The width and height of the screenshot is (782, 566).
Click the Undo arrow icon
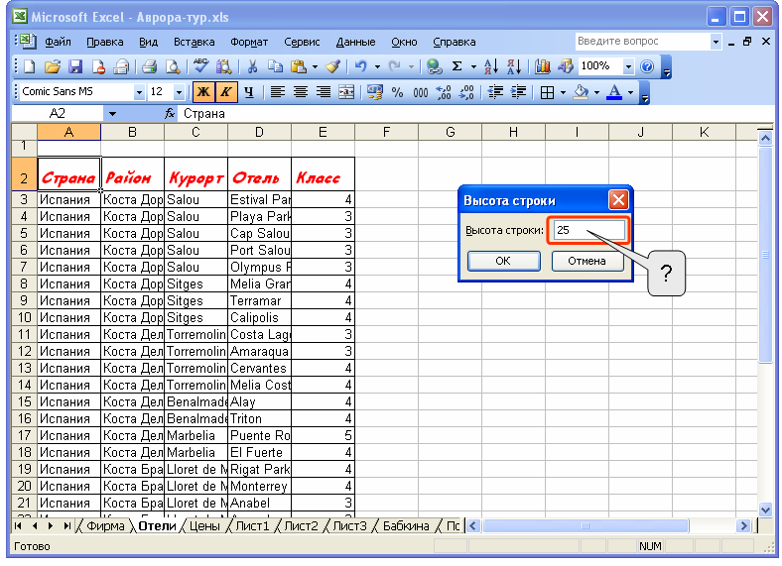click(360, 66)
